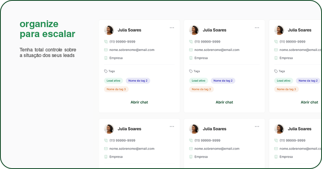Open chat from the top-right card
Viewport: 322px width, 169px height.
pos(309,102)
